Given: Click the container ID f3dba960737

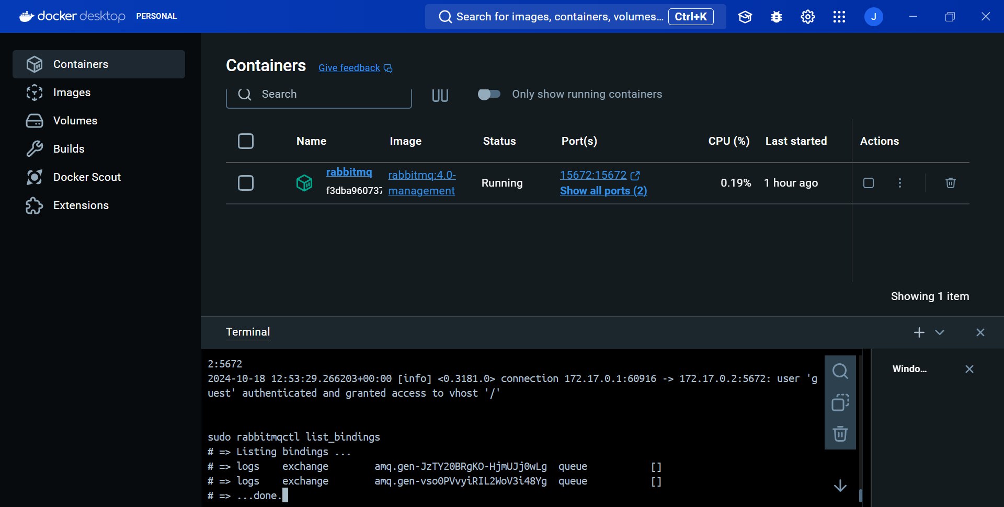Looking at the screenshot, I should coord(354,191).
